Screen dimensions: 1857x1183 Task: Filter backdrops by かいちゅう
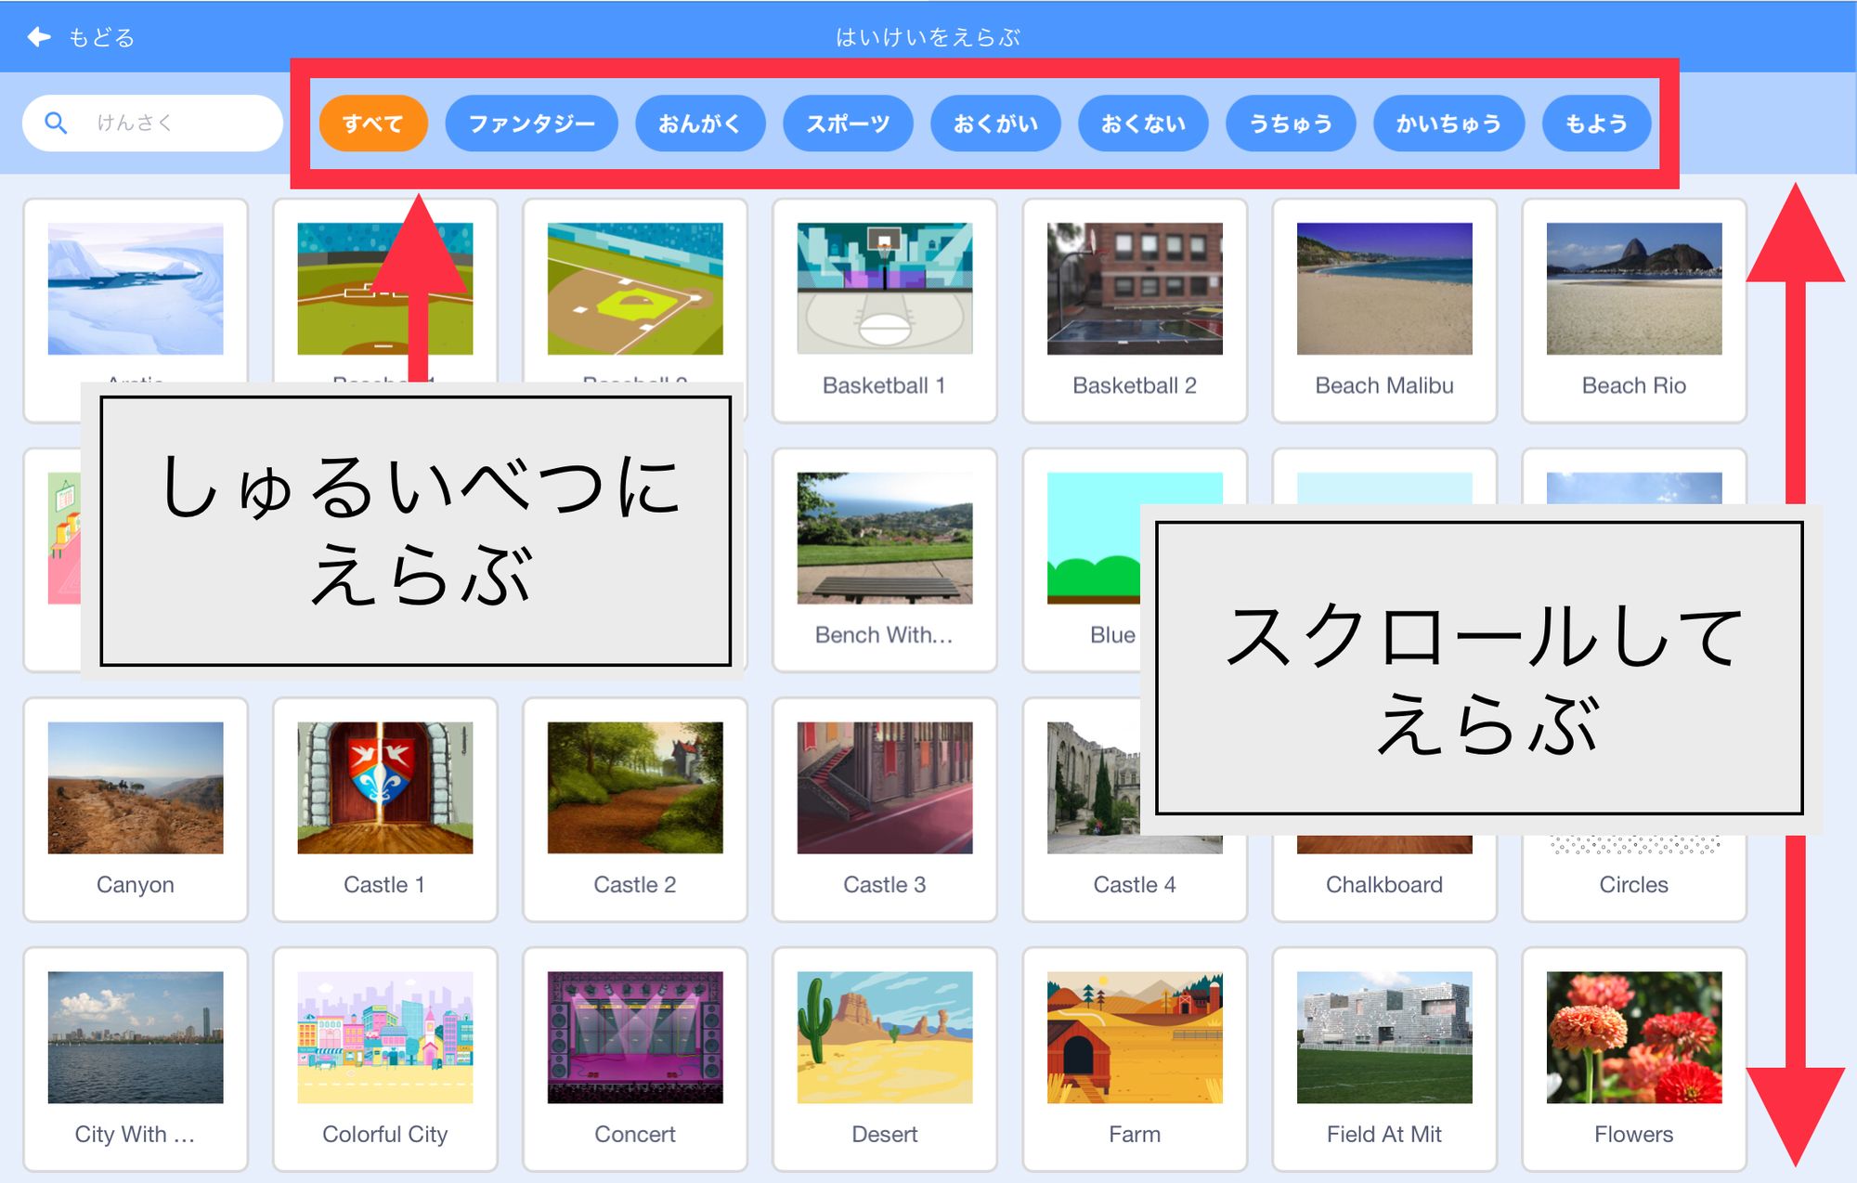click(1448, 122)
